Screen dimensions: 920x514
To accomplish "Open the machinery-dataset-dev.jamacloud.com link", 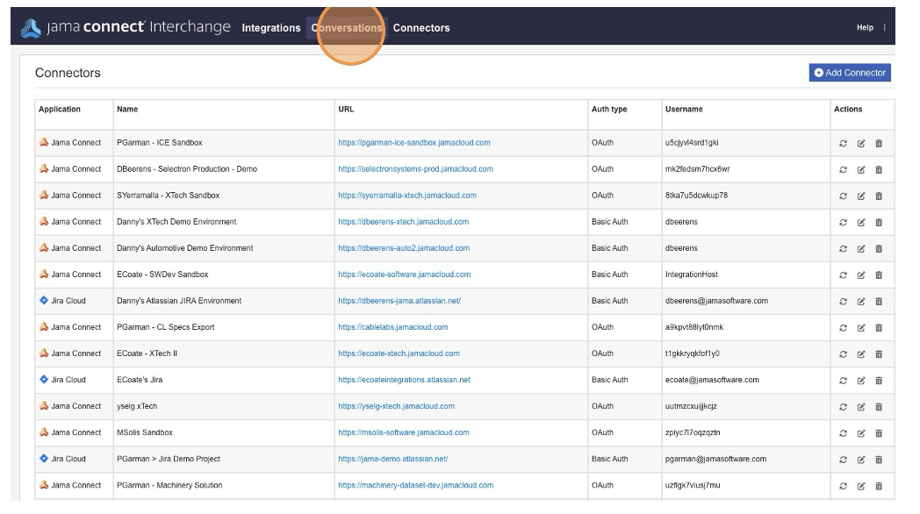I will tap(415, 485).
